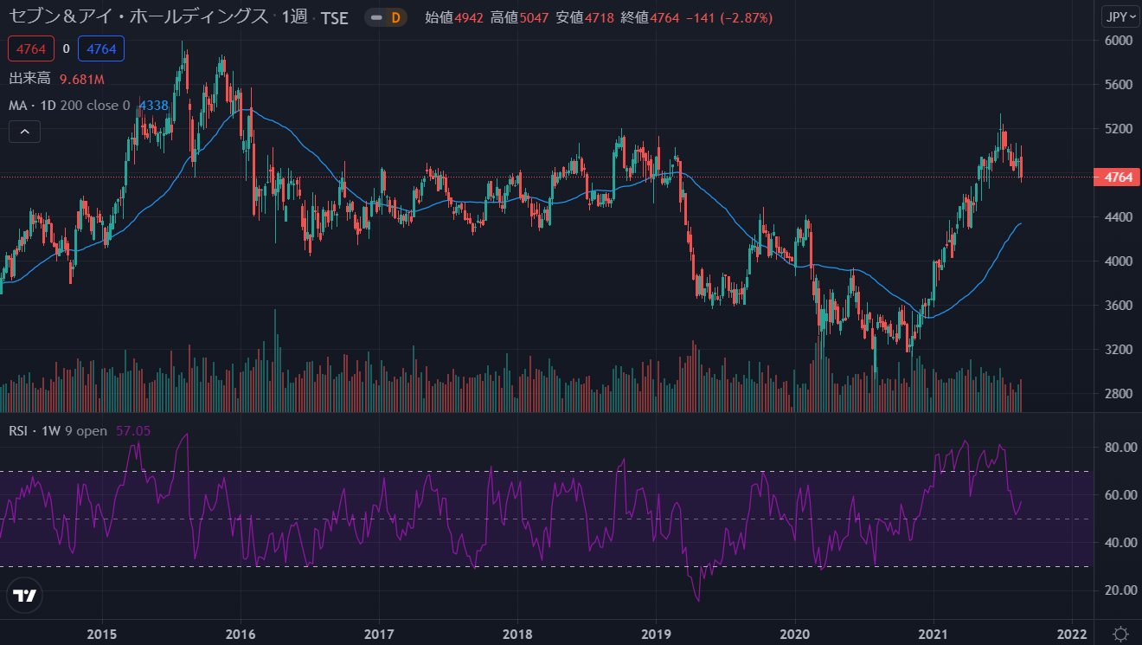Click the blue 4764 buy price button
This screenshot has width=1142, height=645.
(x=101, y=48)
